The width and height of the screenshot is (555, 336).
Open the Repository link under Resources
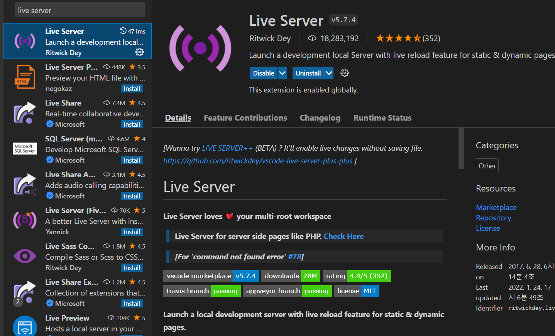click(493, 218)
